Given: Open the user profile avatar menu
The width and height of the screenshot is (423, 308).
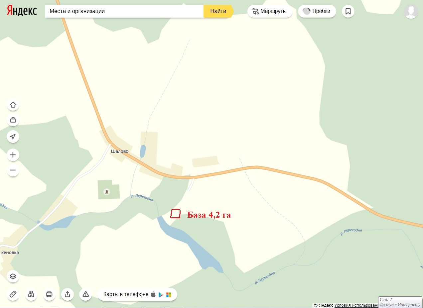Looking at the screenshot, I should click(411, 11).
